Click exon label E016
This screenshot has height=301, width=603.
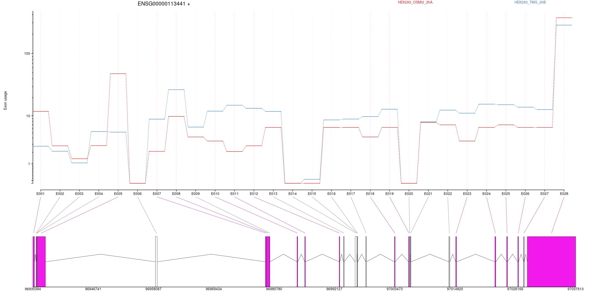tap(331, 194)
